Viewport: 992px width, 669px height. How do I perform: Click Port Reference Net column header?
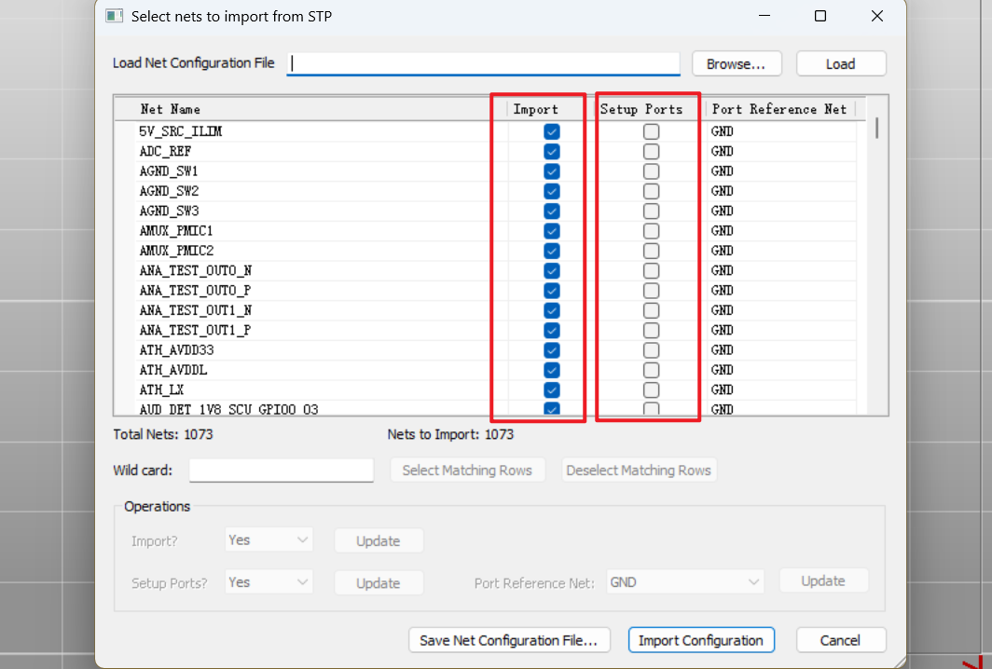pos(780,109)
